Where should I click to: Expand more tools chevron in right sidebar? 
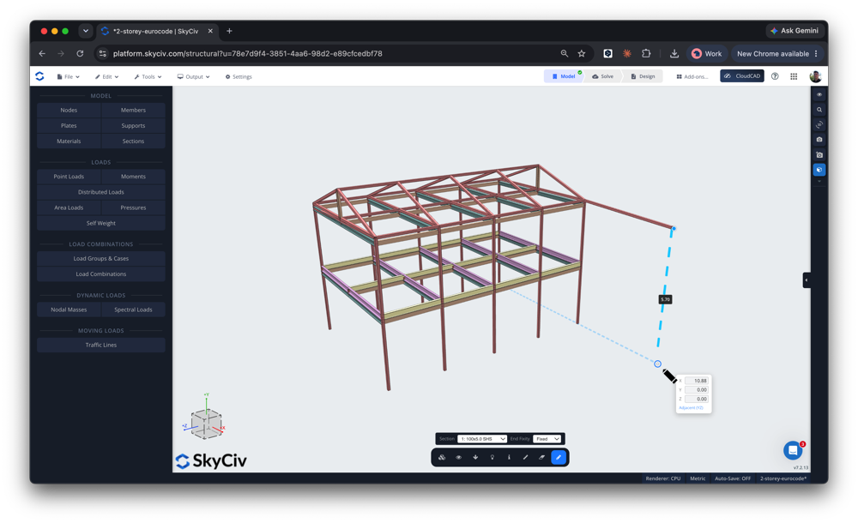819,181
